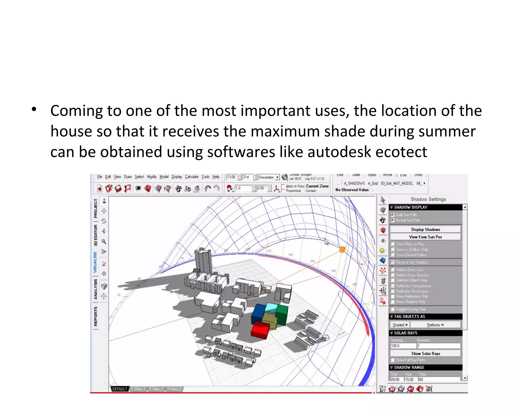Open the December month dropdown
Viewport: 515px width, 412px height.
277,177
